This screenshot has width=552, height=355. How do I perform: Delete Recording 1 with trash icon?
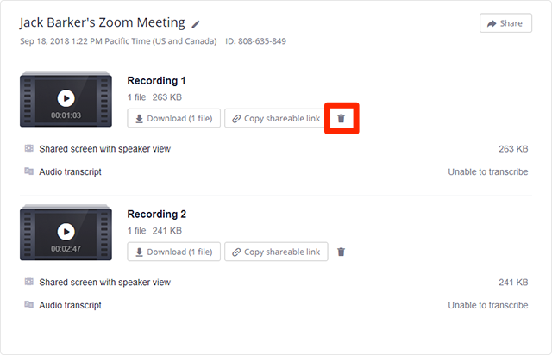point(341,118)
